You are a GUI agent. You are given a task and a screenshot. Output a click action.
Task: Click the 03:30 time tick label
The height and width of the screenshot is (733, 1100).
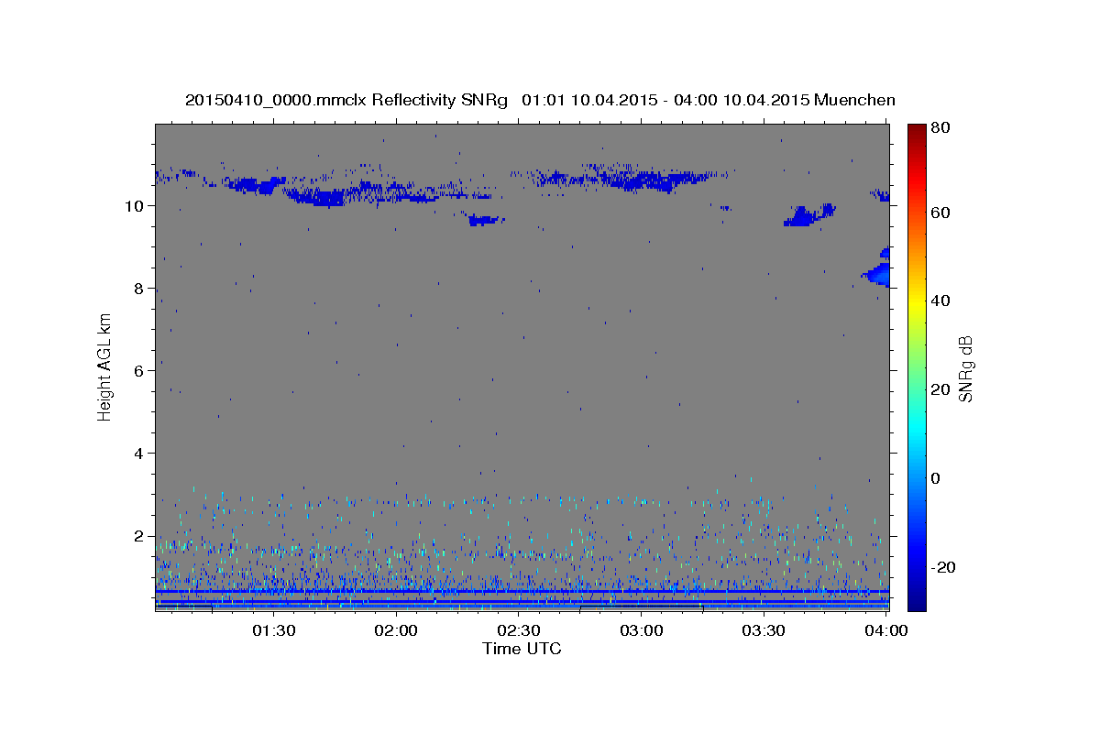764,630
